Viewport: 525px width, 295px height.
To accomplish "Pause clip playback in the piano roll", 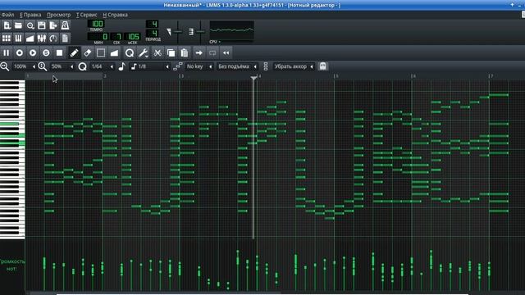I will coord(6,52).
